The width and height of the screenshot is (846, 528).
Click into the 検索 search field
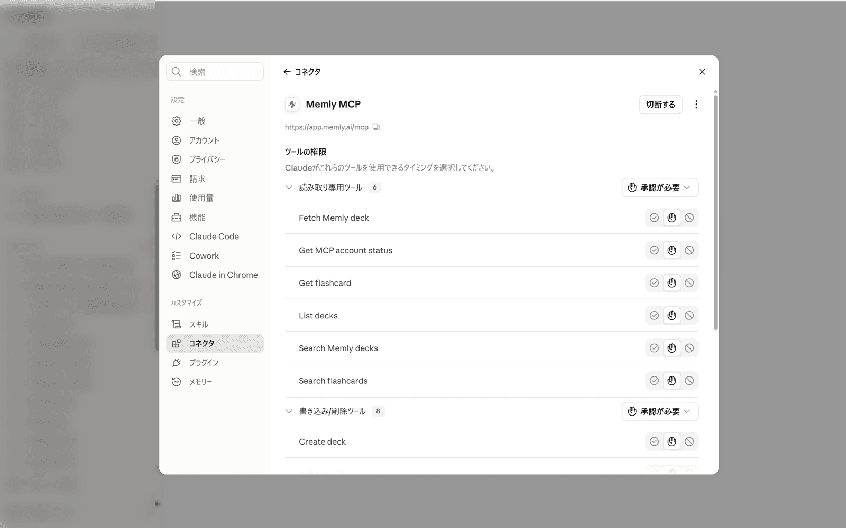(215, 72)
